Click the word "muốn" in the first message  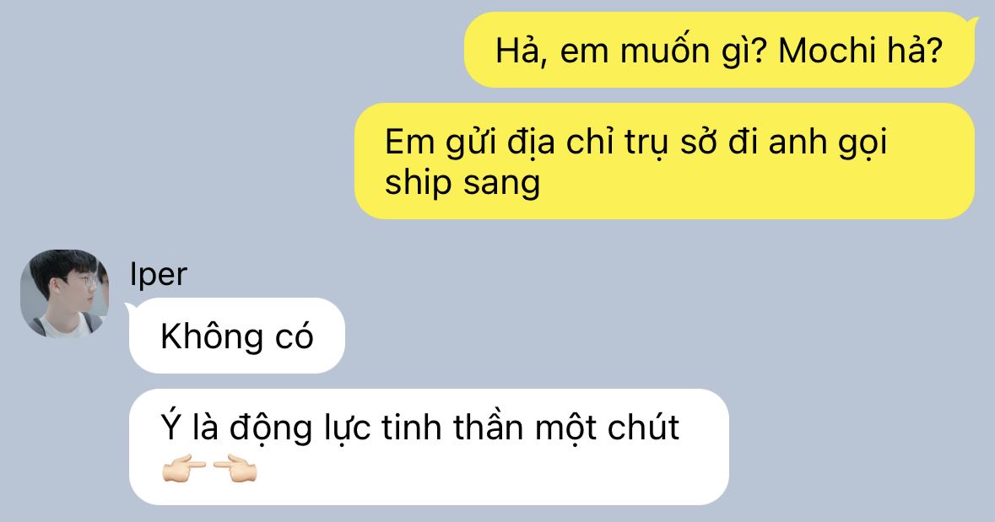(665, 51)
